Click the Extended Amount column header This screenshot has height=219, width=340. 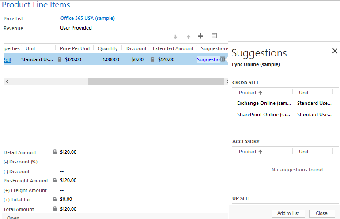tap(173, 48)
